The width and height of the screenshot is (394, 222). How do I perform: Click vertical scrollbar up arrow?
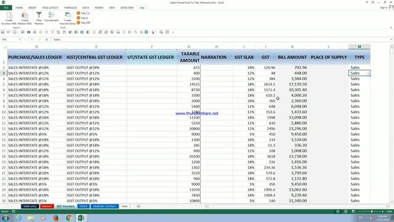[392, 47]
